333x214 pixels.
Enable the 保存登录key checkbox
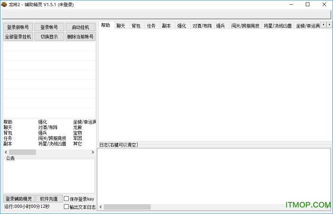point(66,199)
